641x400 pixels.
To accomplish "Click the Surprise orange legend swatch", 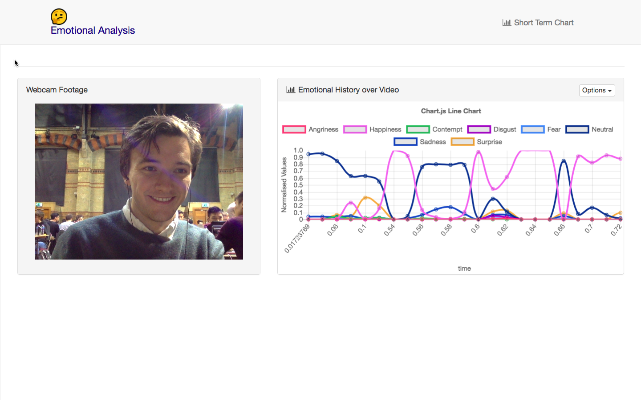I will (462, 142).
